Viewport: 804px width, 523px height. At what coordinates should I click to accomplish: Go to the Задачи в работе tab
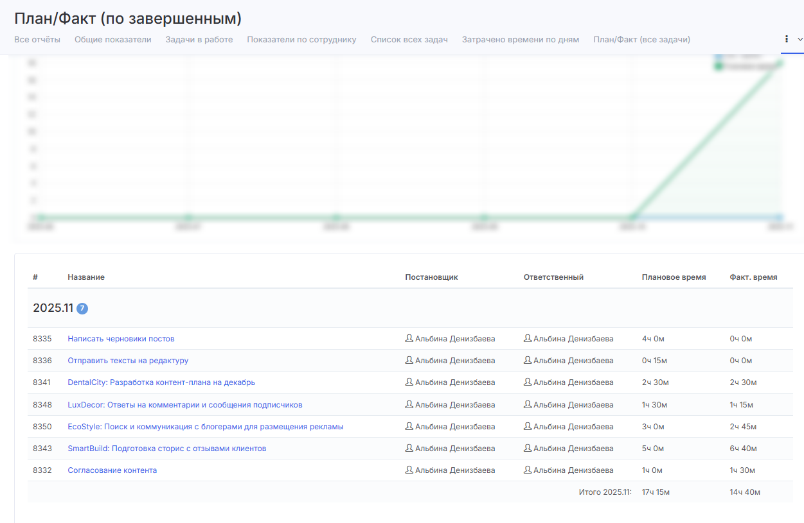[x=199, y=40]
